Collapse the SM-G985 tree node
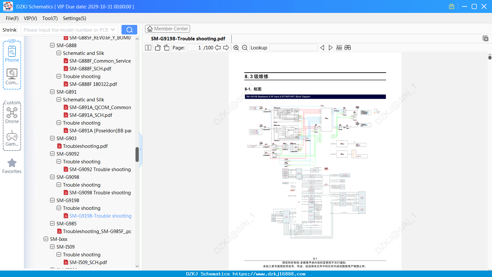This screenshot has height=277, width=492. (x=52, y=223)
